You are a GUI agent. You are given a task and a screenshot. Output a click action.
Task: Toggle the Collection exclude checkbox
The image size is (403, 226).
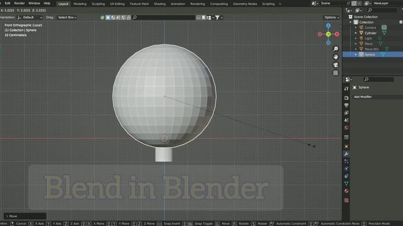click(400, 23)
